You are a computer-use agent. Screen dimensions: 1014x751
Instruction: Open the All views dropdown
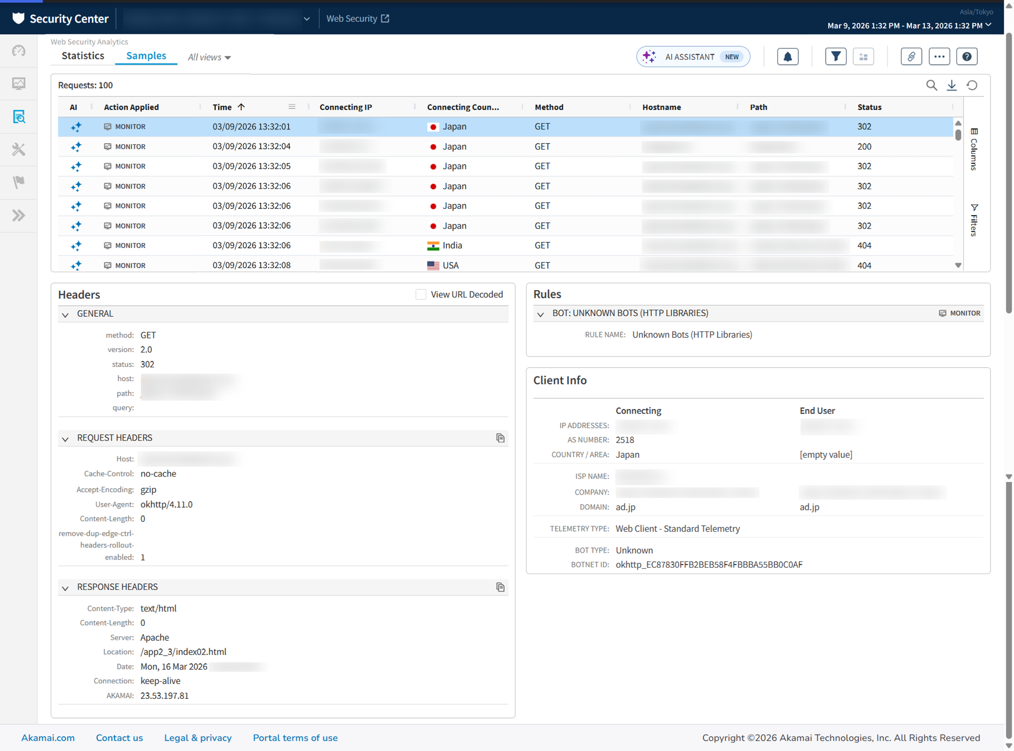tap(209, 57)
